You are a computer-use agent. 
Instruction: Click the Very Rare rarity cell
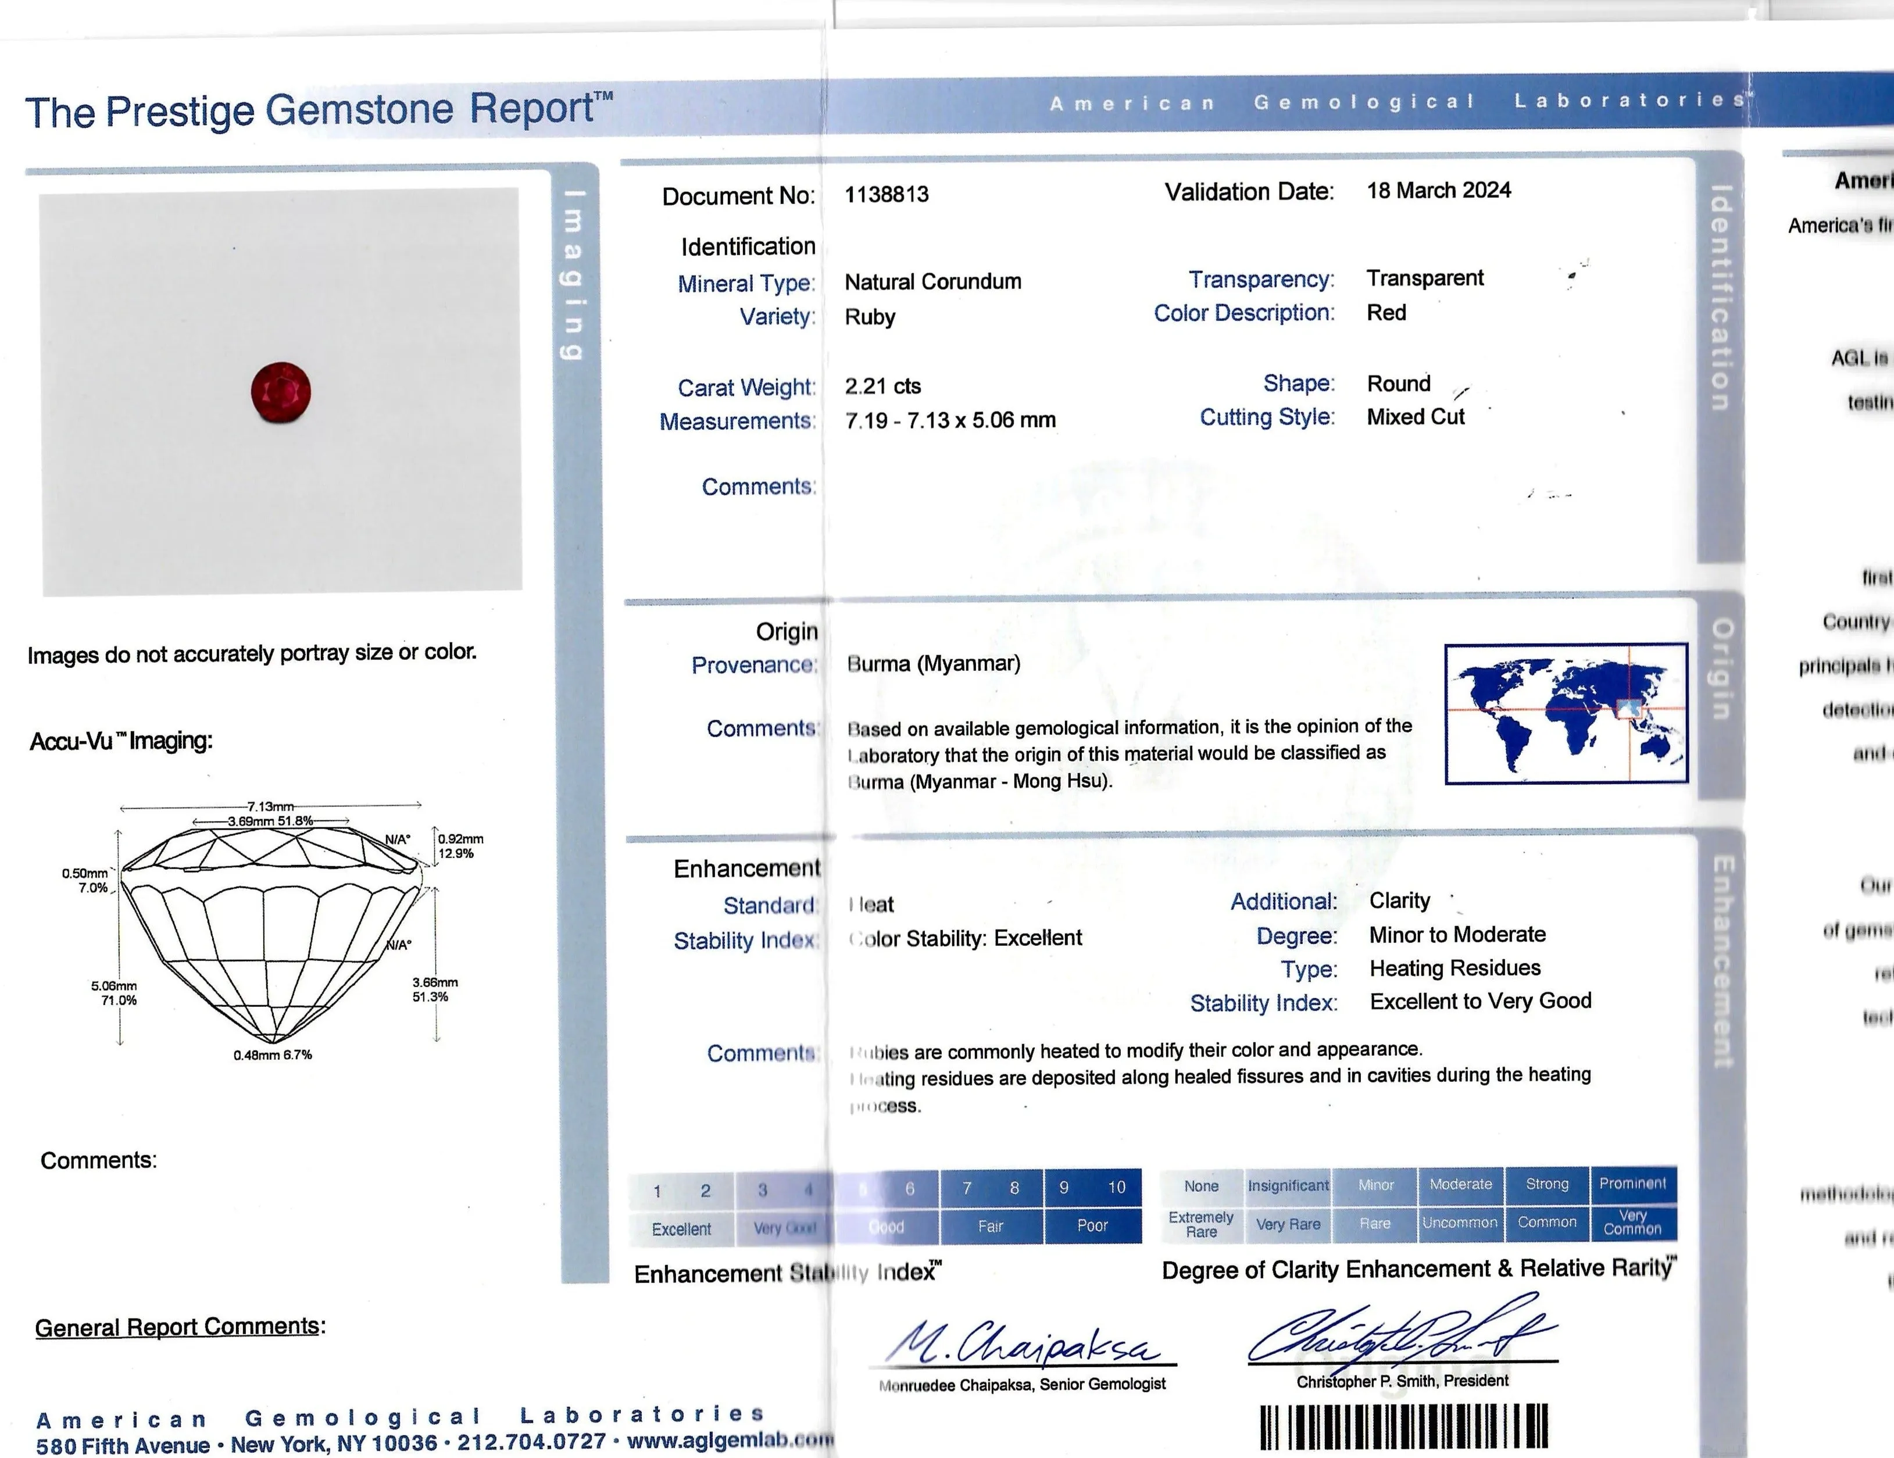(x=1288, y=1225)
